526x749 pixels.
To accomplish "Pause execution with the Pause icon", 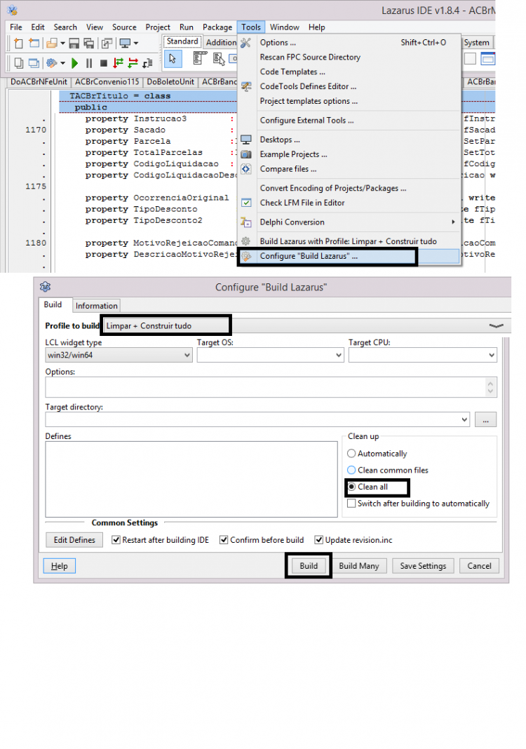I will pyautogui.click(x=89, y=62).
